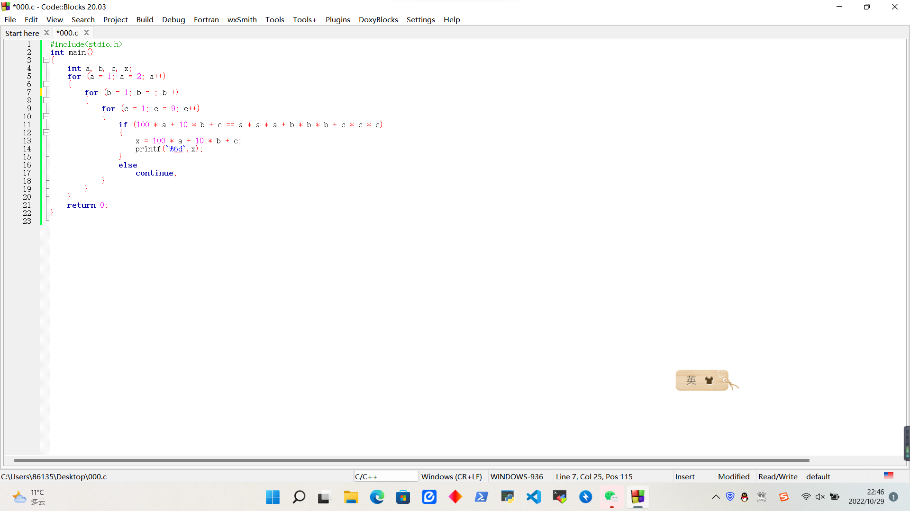
Task: Collapse the main function fold marker
Action: [46, 60]
